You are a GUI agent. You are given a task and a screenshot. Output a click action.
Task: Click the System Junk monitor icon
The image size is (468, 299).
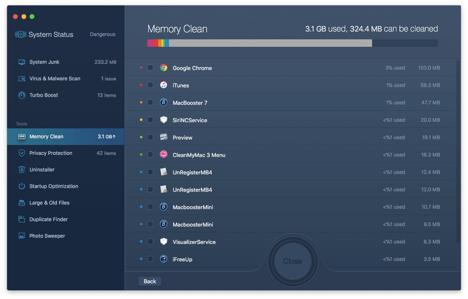click(x=22, y=62)
